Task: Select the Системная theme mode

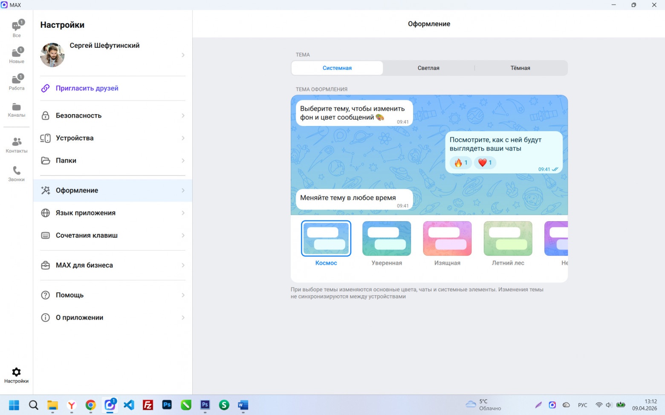Action: [337, 68]
